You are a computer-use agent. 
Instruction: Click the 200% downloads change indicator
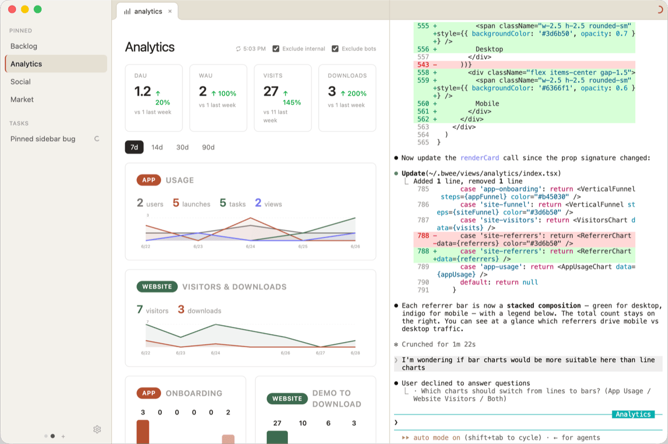pyautogui.click(x=354, y=94)
